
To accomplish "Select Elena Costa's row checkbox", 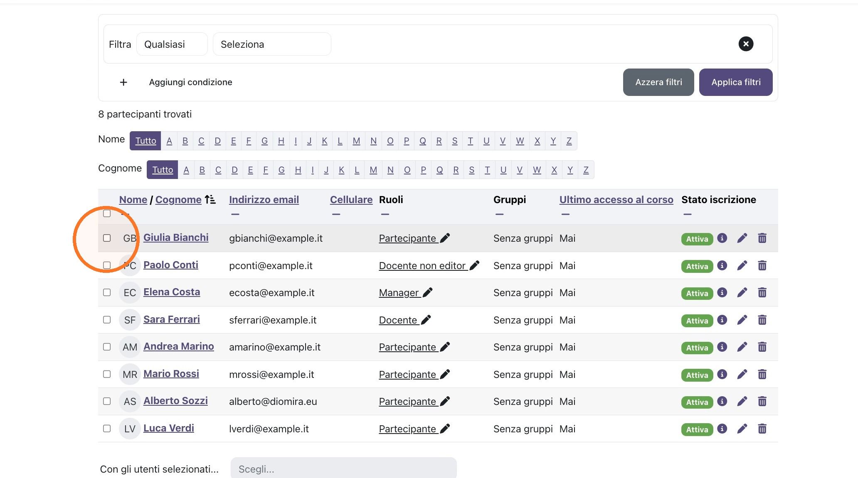I will [107, 292].
